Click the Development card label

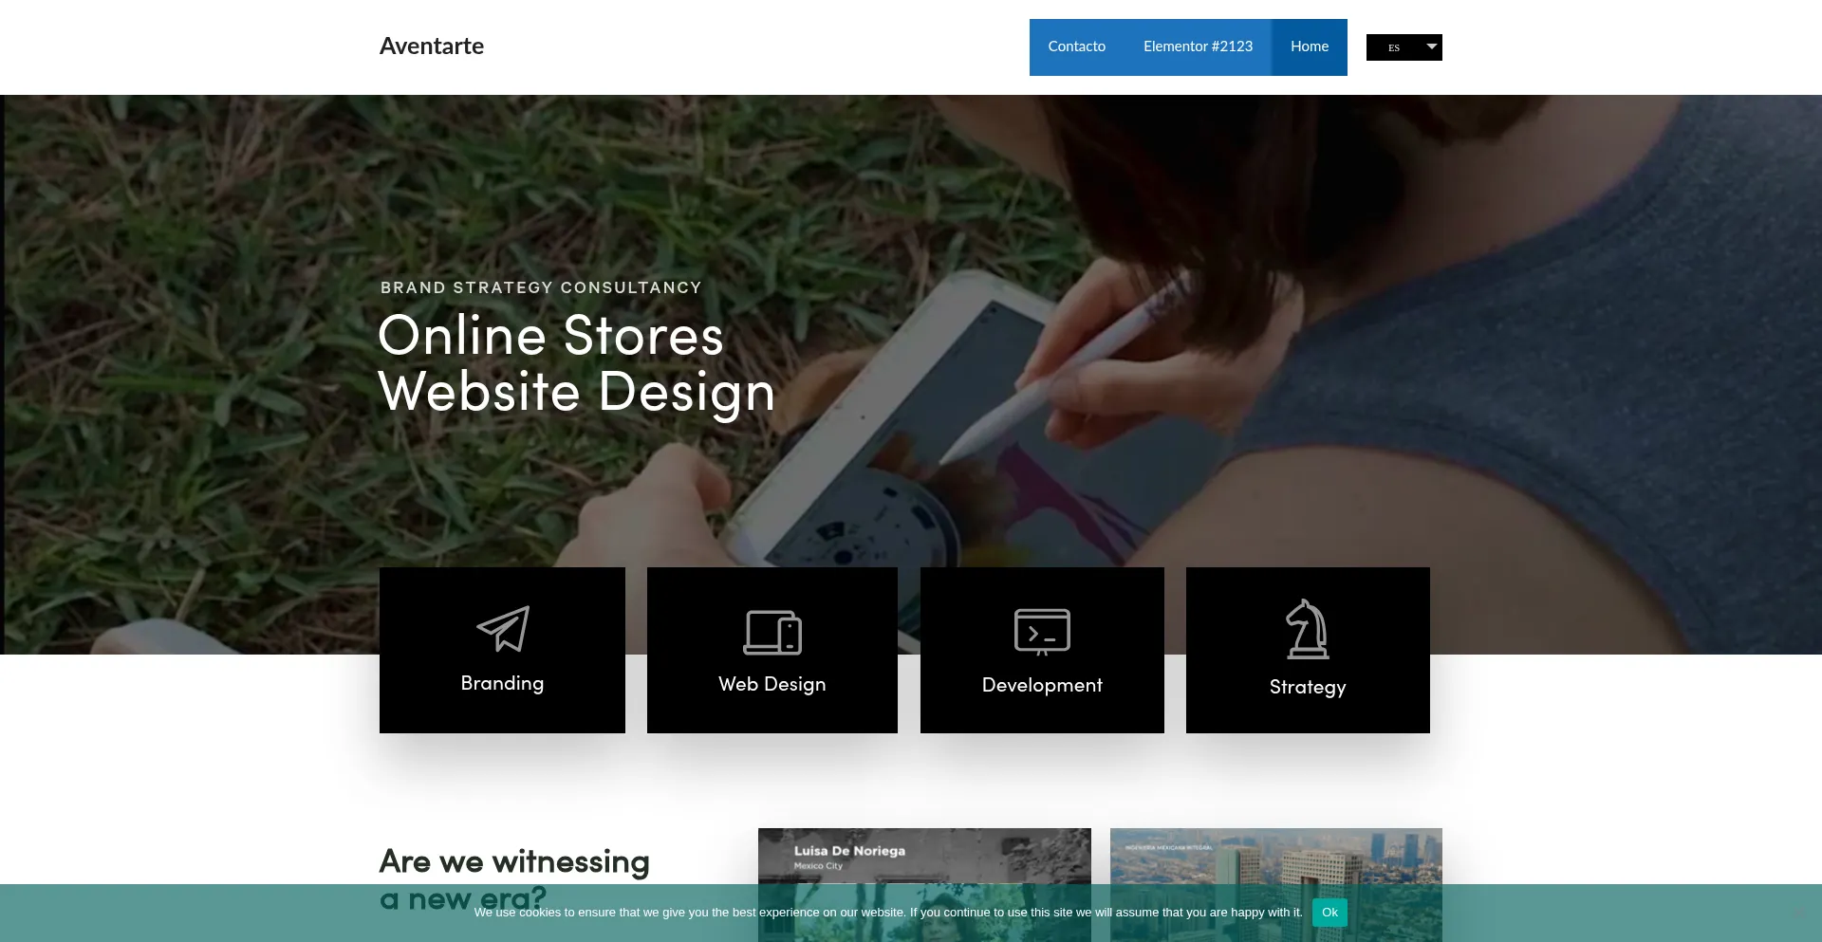pyautogui.click(x=1042, y=686)
